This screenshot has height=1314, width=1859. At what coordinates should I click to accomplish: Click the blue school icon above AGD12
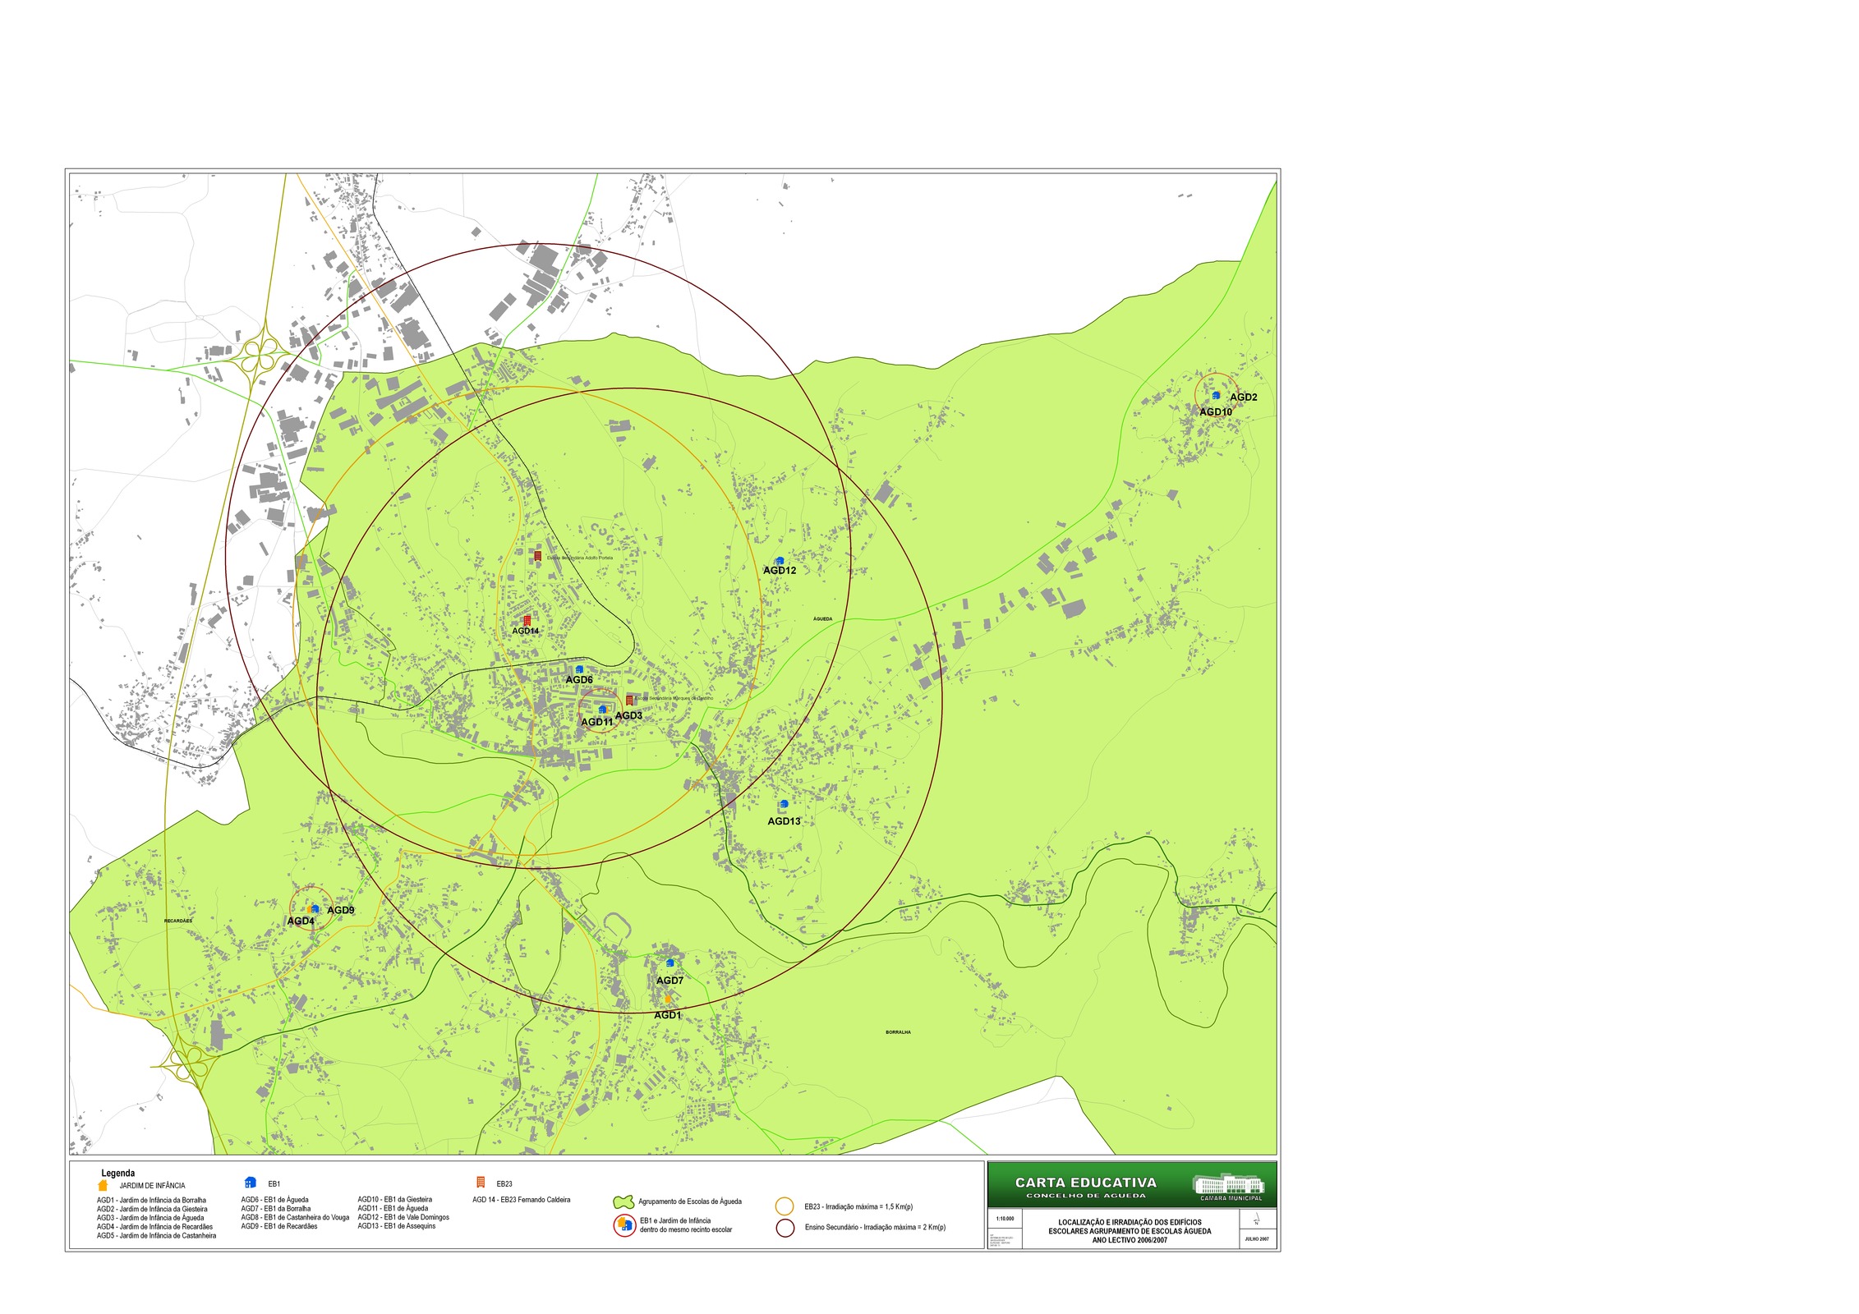pos(780,560)
